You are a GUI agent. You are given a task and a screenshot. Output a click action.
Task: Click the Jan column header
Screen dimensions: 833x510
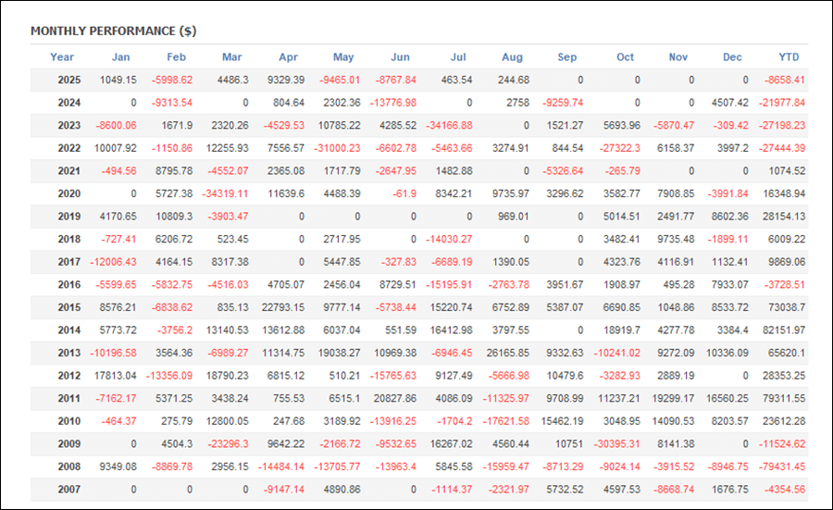[120, 57]
